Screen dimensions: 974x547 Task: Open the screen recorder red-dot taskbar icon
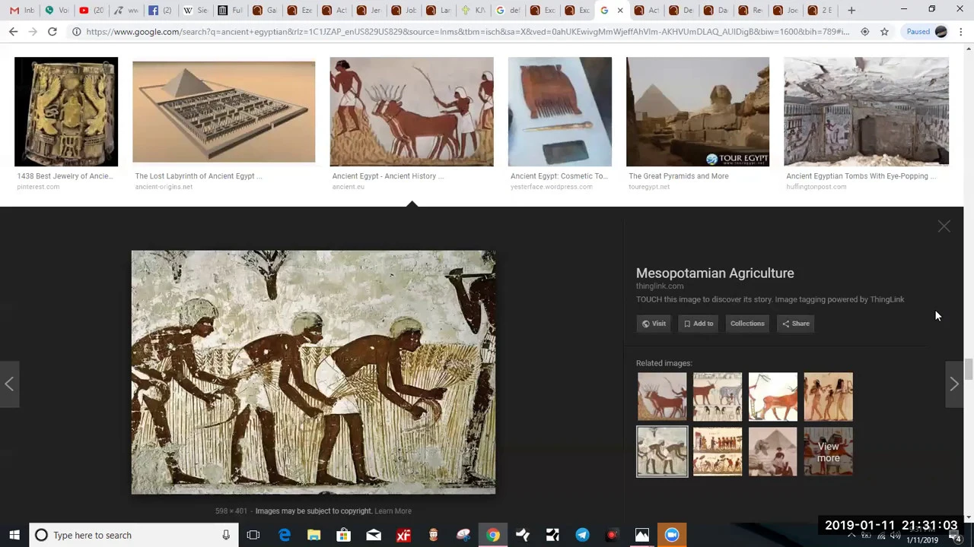(612, 535)
